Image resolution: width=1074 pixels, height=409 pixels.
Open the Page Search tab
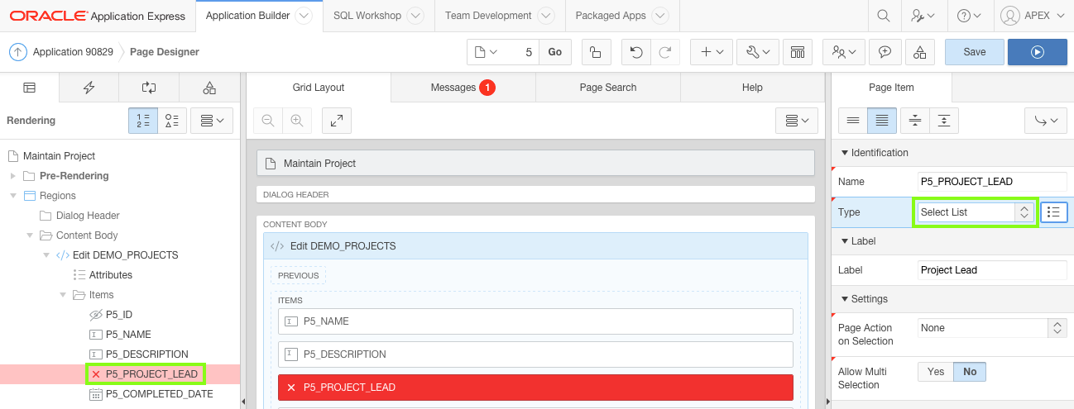(608, 88)
